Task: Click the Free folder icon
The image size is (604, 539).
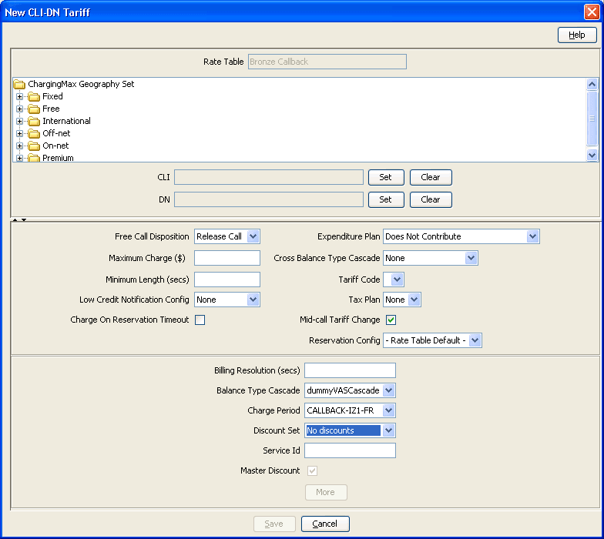Action: tap(34, 109)
